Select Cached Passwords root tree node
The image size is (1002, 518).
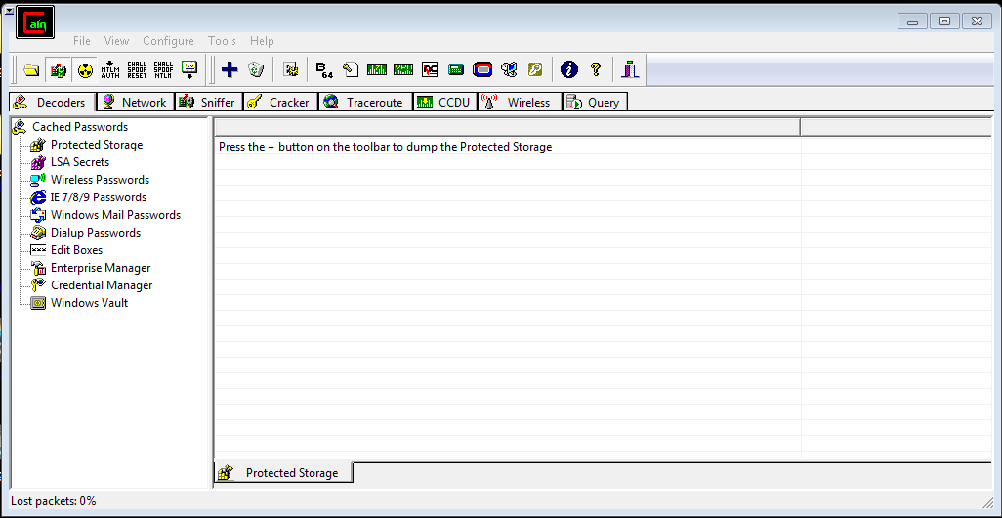click(80, 127)
